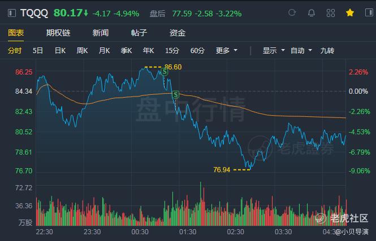Select the 月K chart period

point(104,51)
